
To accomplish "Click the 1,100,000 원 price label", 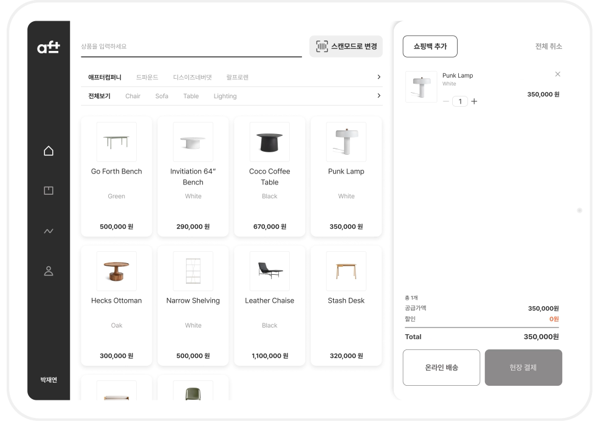I will pyautogui.click(x=270, y=356).
